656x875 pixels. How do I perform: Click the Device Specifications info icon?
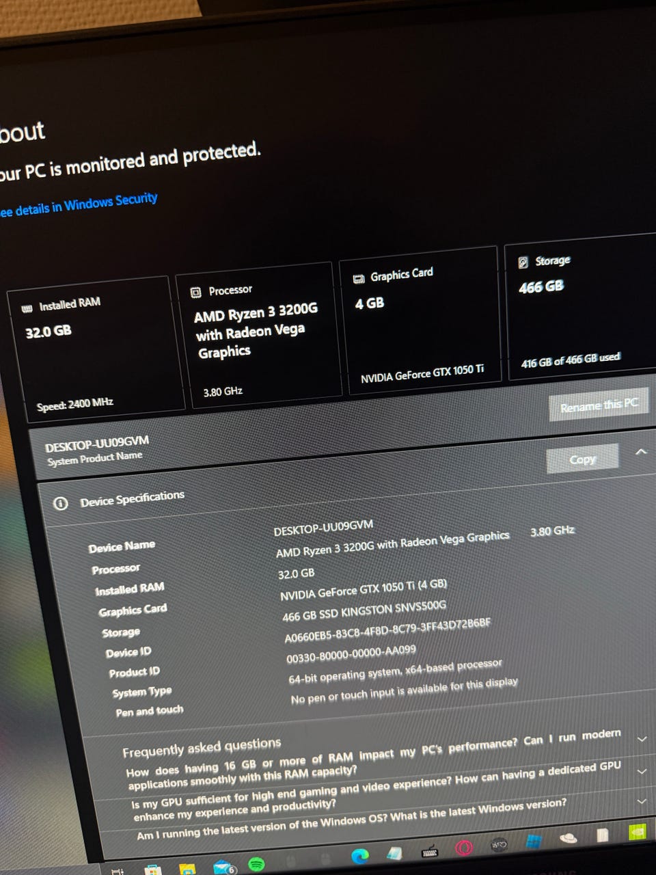[x=61, y=504]
